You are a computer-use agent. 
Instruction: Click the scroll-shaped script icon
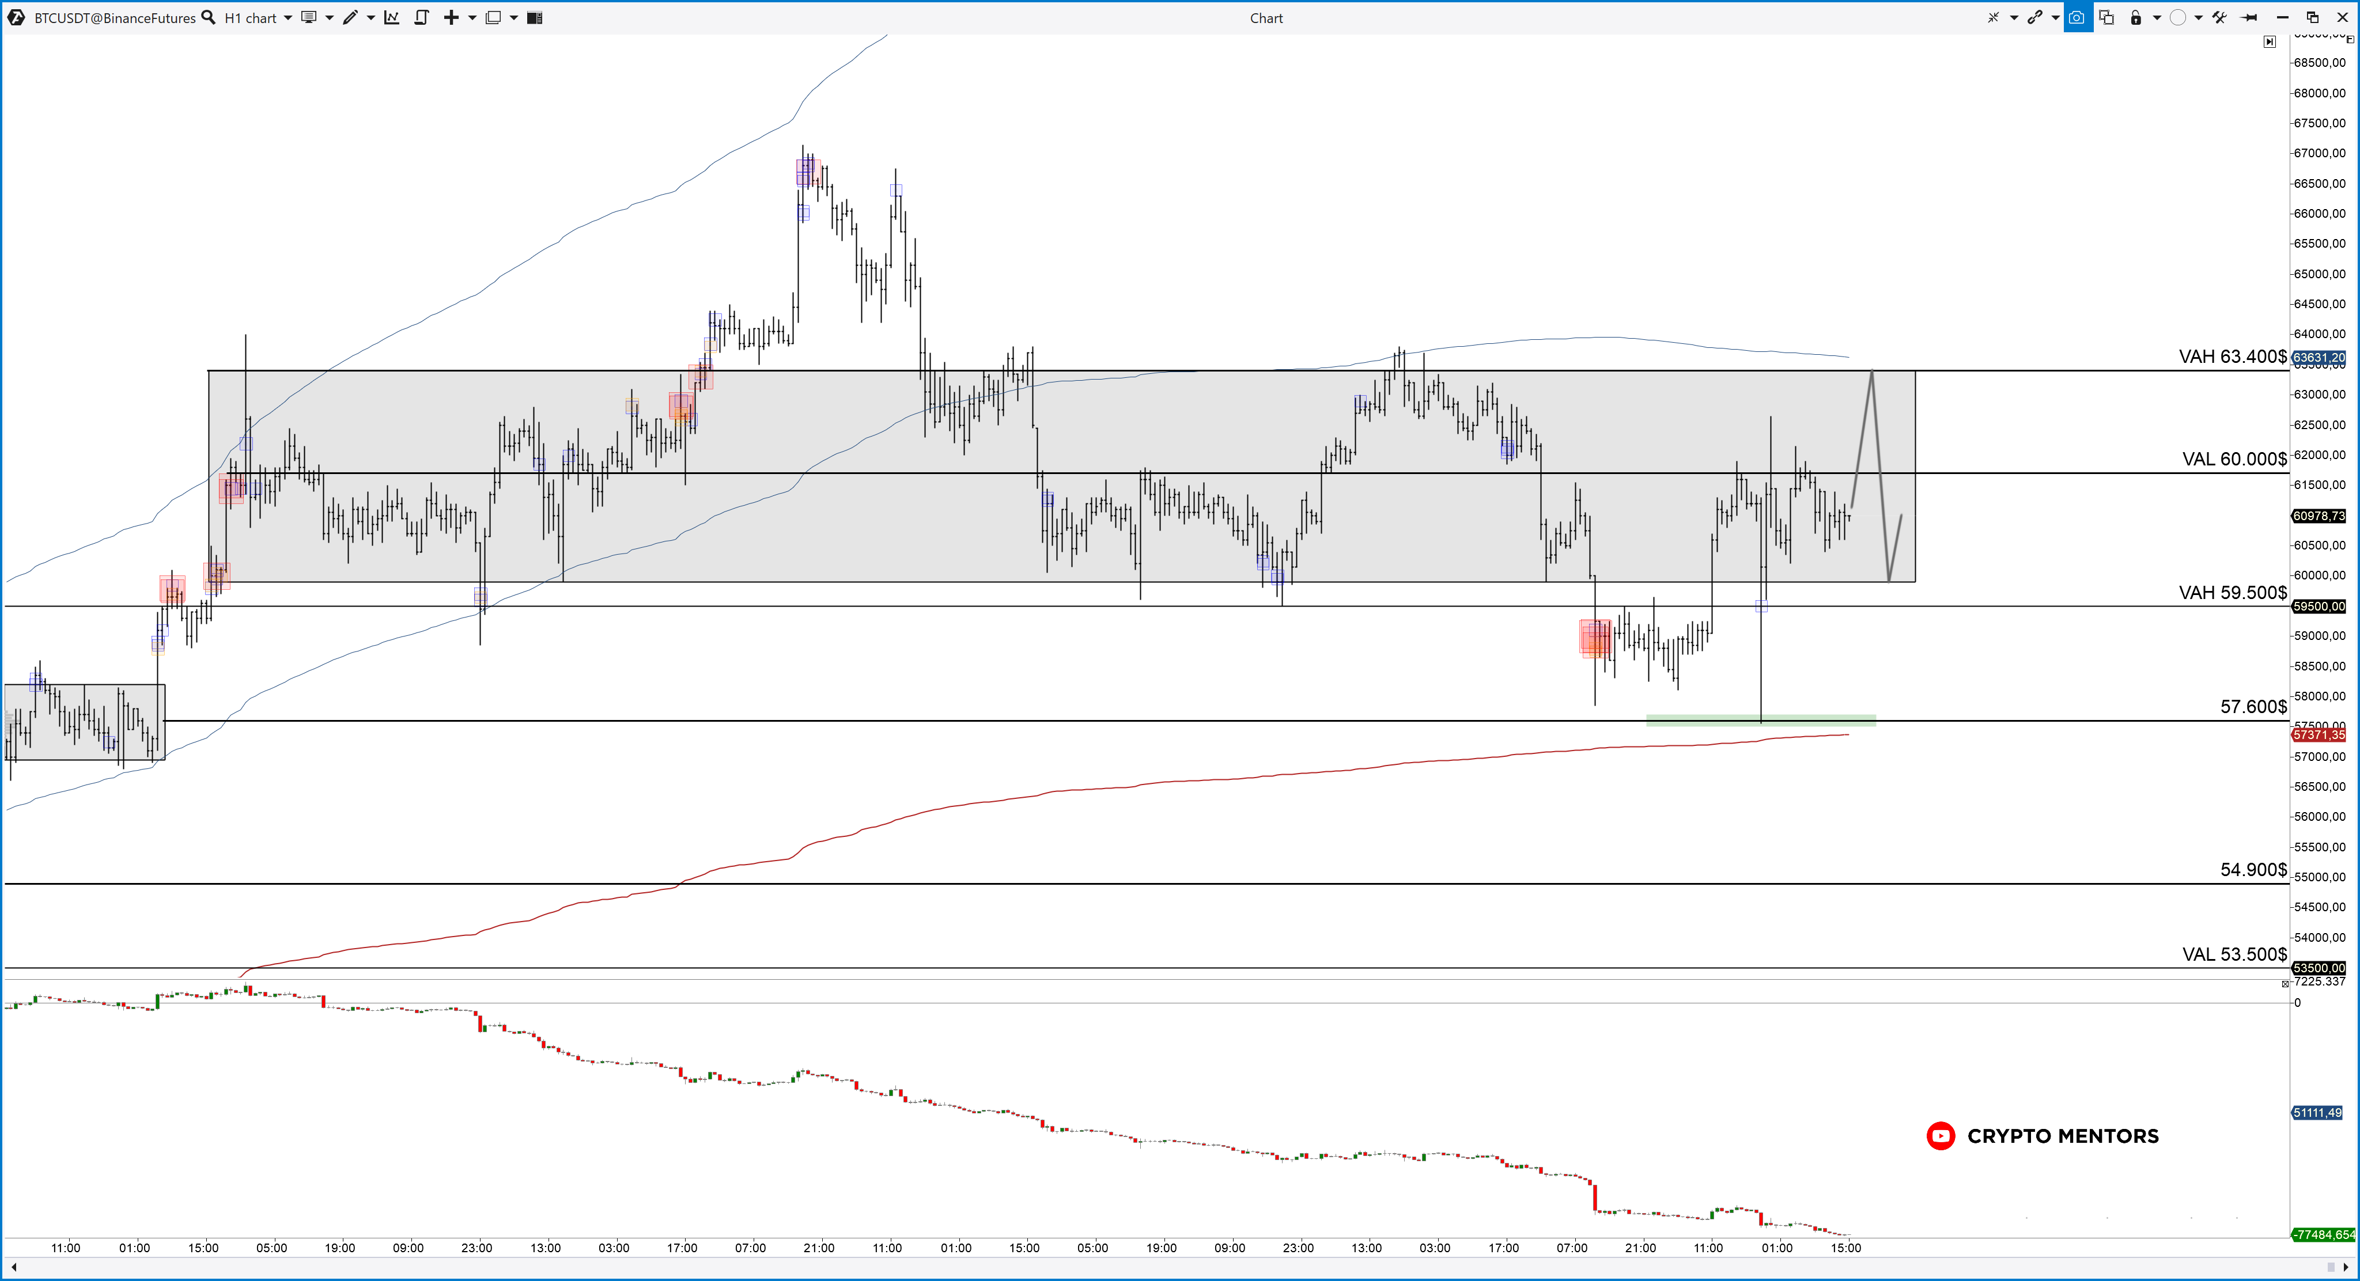421,17
